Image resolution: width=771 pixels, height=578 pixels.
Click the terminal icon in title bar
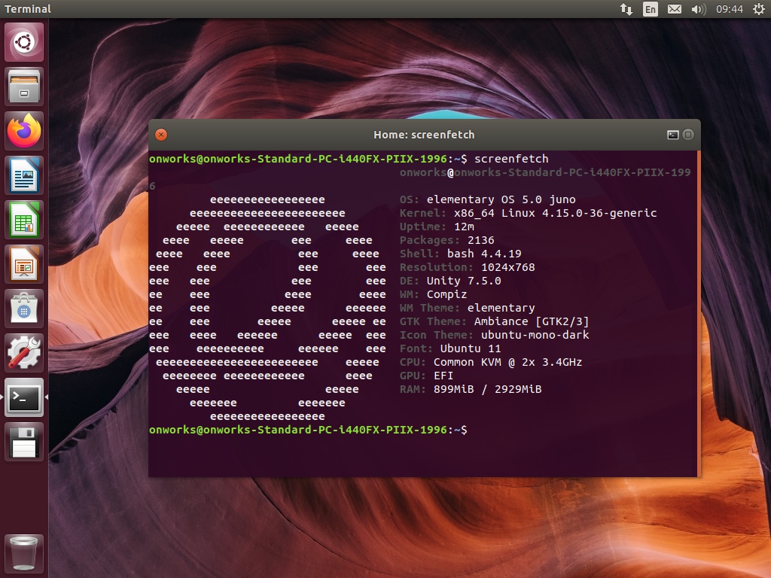click(672, 135)
